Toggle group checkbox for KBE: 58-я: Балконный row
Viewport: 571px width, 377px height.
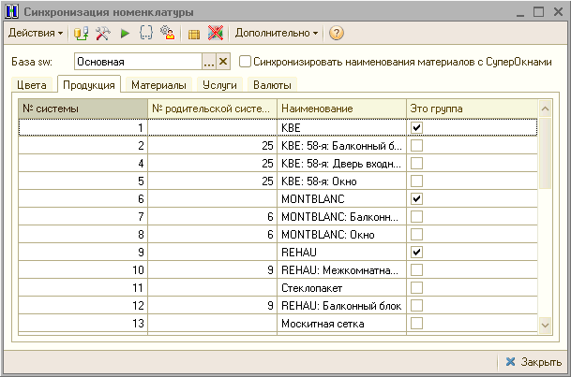(416, 146)
